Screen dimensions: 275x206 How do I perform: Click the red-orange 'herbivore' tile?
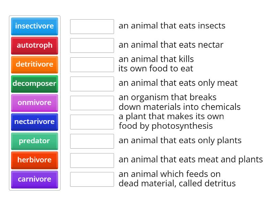coord(34,160)
